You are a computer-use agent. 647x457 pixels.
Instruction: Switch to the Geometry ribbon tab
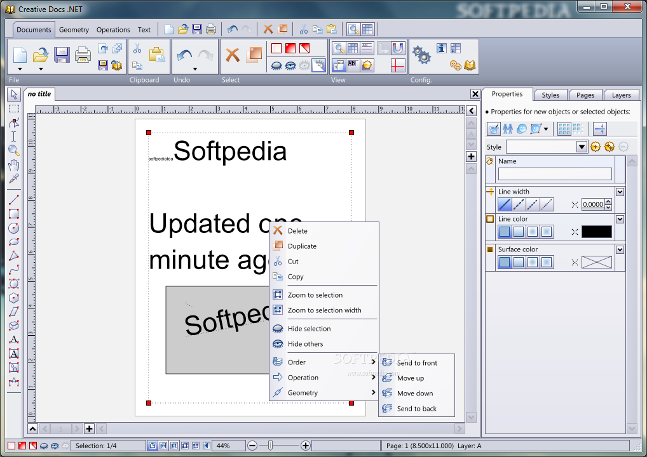(x=74, y=30)
